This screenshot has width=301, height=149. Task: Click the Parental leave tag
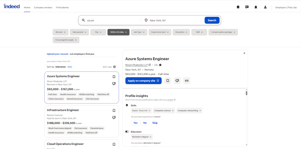[x=97, y=128]
